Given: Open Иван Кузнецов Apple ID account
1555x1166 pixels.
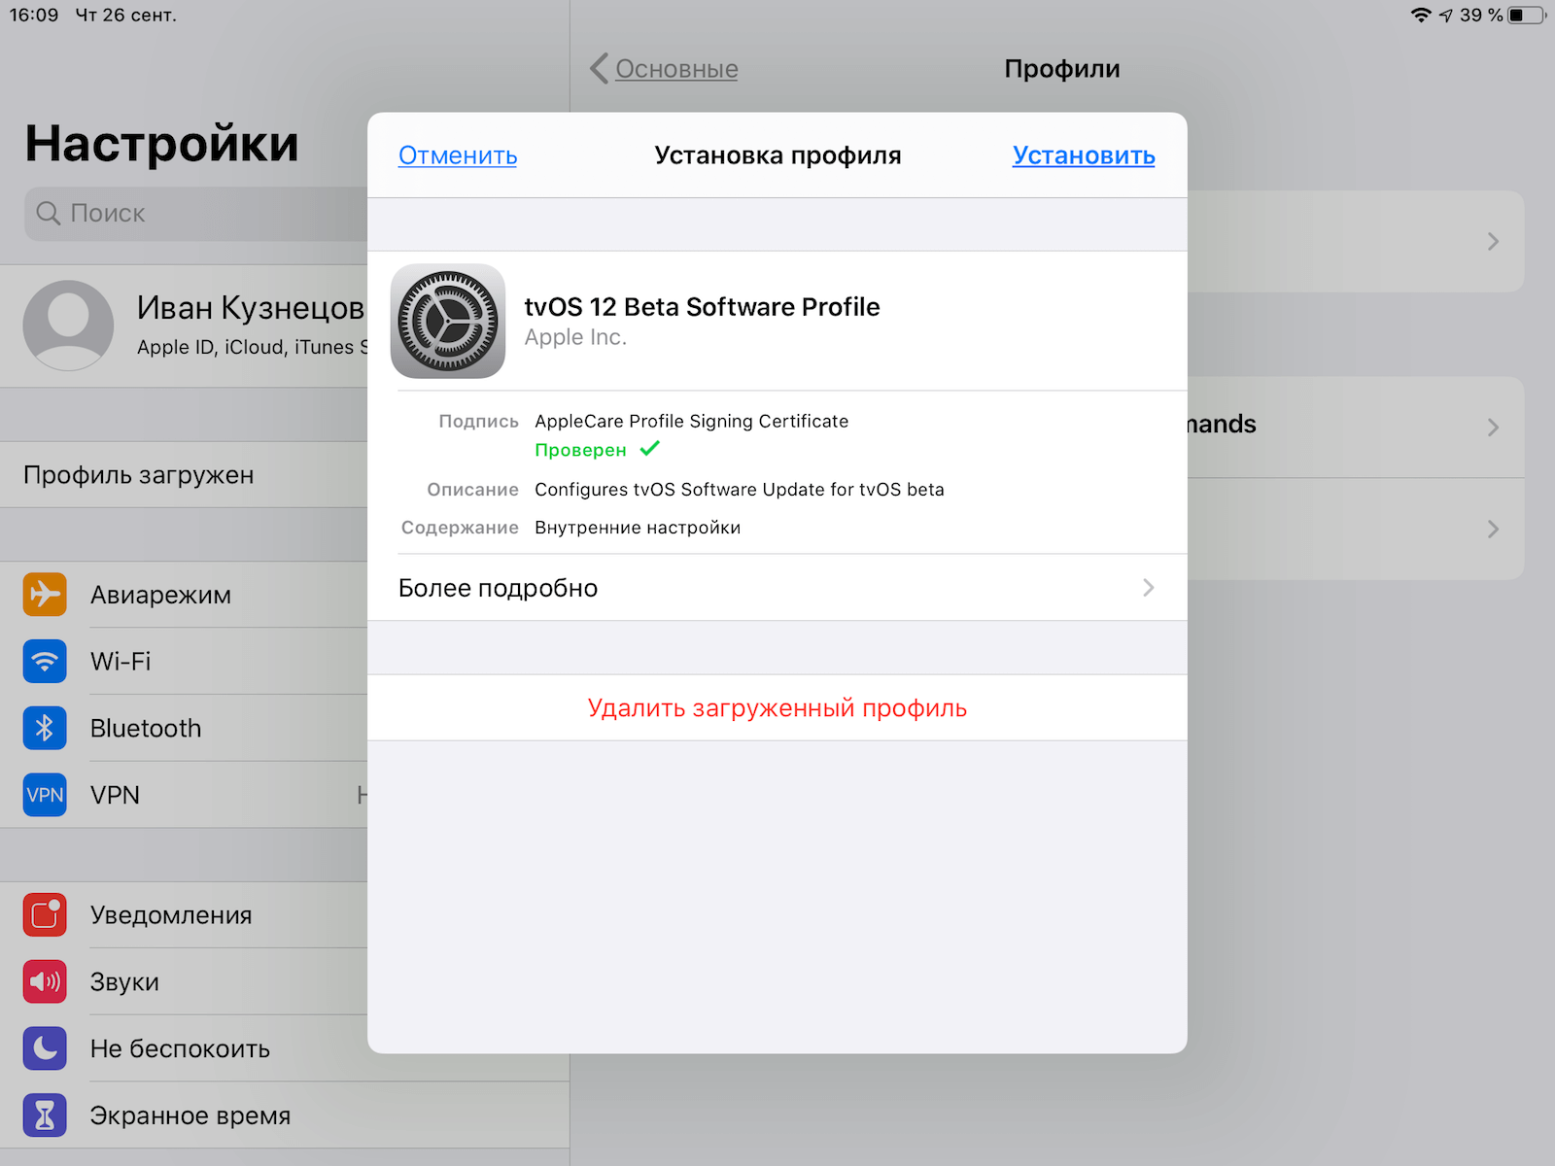Looking at the screenshot, I should click(184, 326).
